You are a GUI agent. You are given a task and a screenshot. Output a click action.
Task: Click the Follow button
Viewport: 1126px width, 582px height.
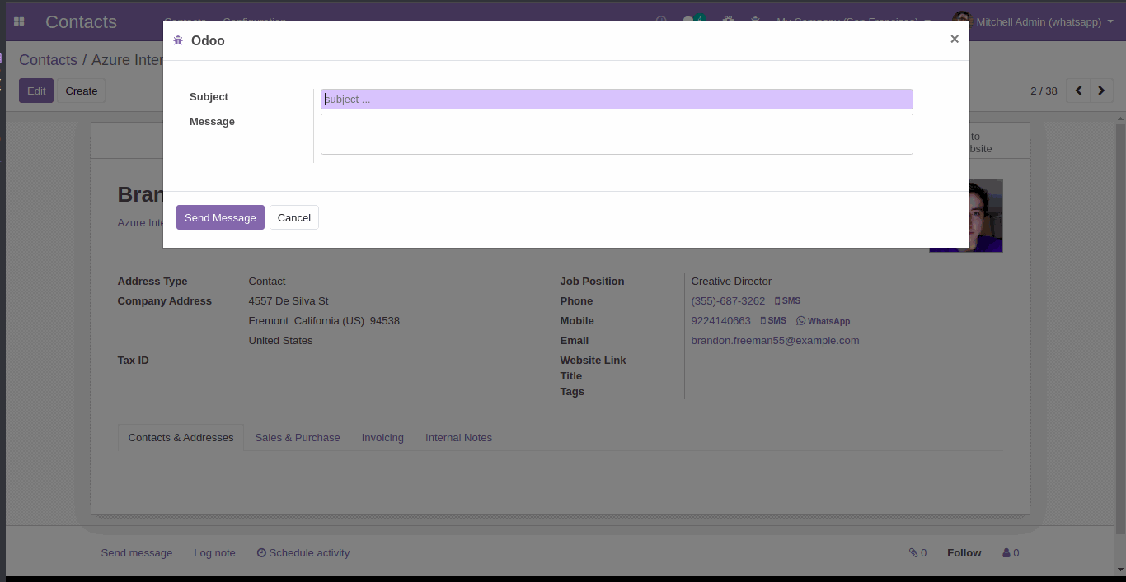coord(964,553)
